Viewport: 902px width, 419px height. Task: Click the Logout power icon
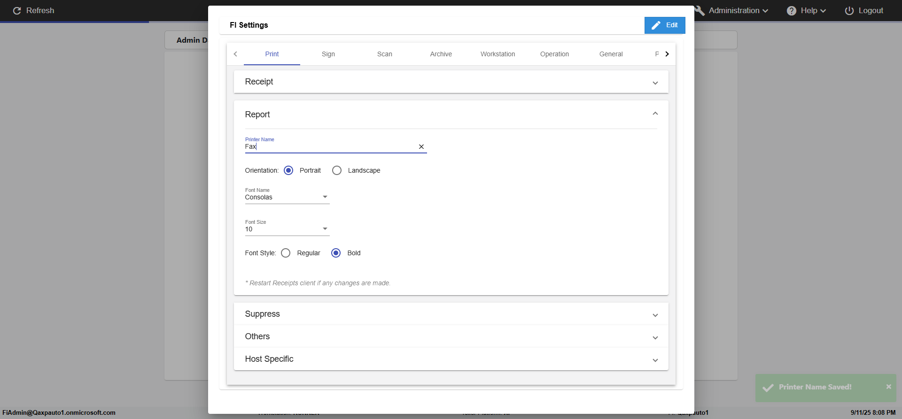tap(849, 11)
